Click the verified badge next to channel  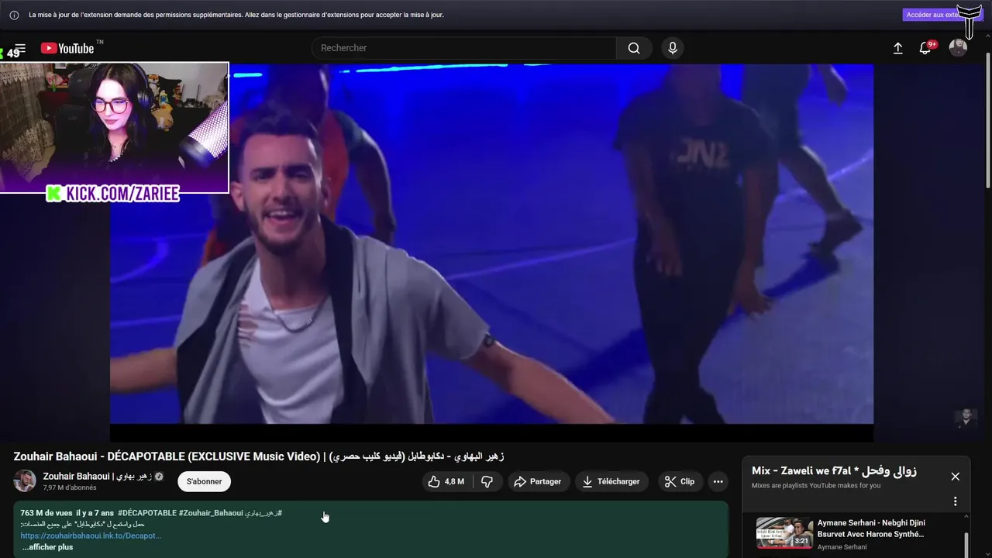click(159, 477)
